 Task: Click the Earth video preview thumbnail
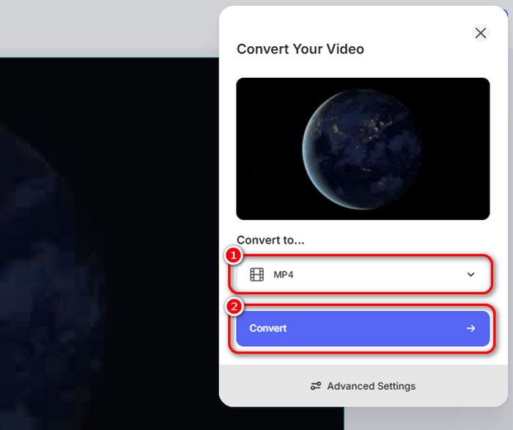click(363, 149)
